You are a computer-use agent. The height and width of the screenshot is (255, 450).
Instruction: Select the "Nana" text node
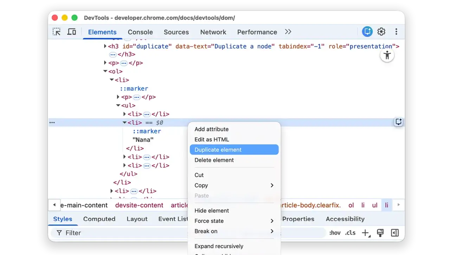pos(143,140)
